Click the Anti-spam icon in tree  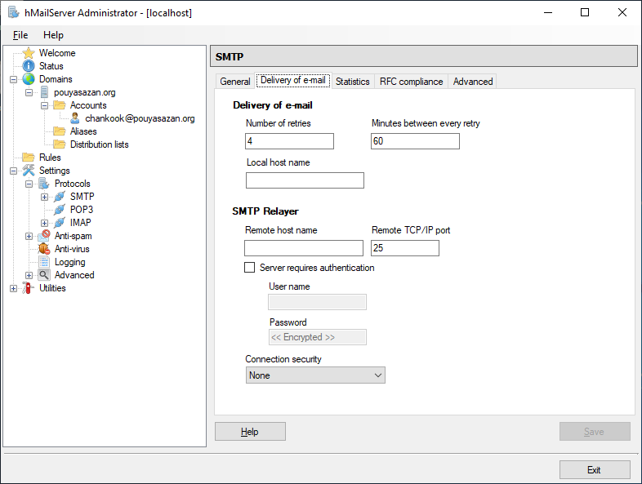point(44,236)
